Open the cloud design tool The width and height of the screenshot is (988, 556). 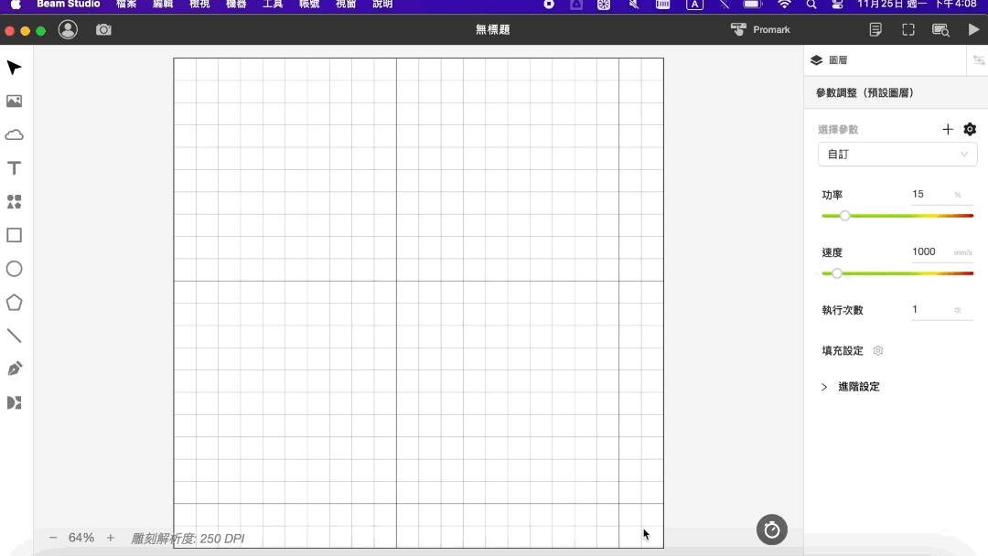14,134
